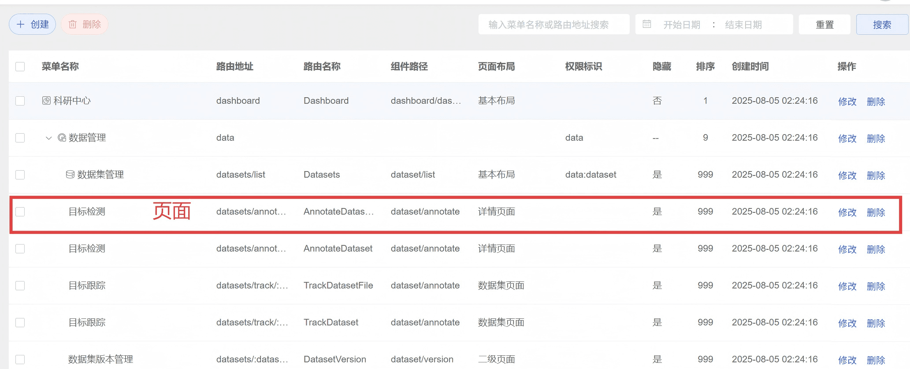Viewport: 910px width, 369px height.
Task: Check the 科研中心 row checkbox
Action: coord(20,101)
